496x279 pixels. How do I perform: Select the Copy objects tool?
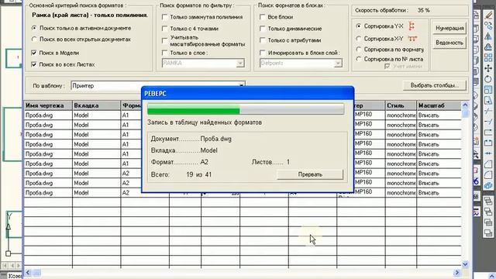coord(488,25)
